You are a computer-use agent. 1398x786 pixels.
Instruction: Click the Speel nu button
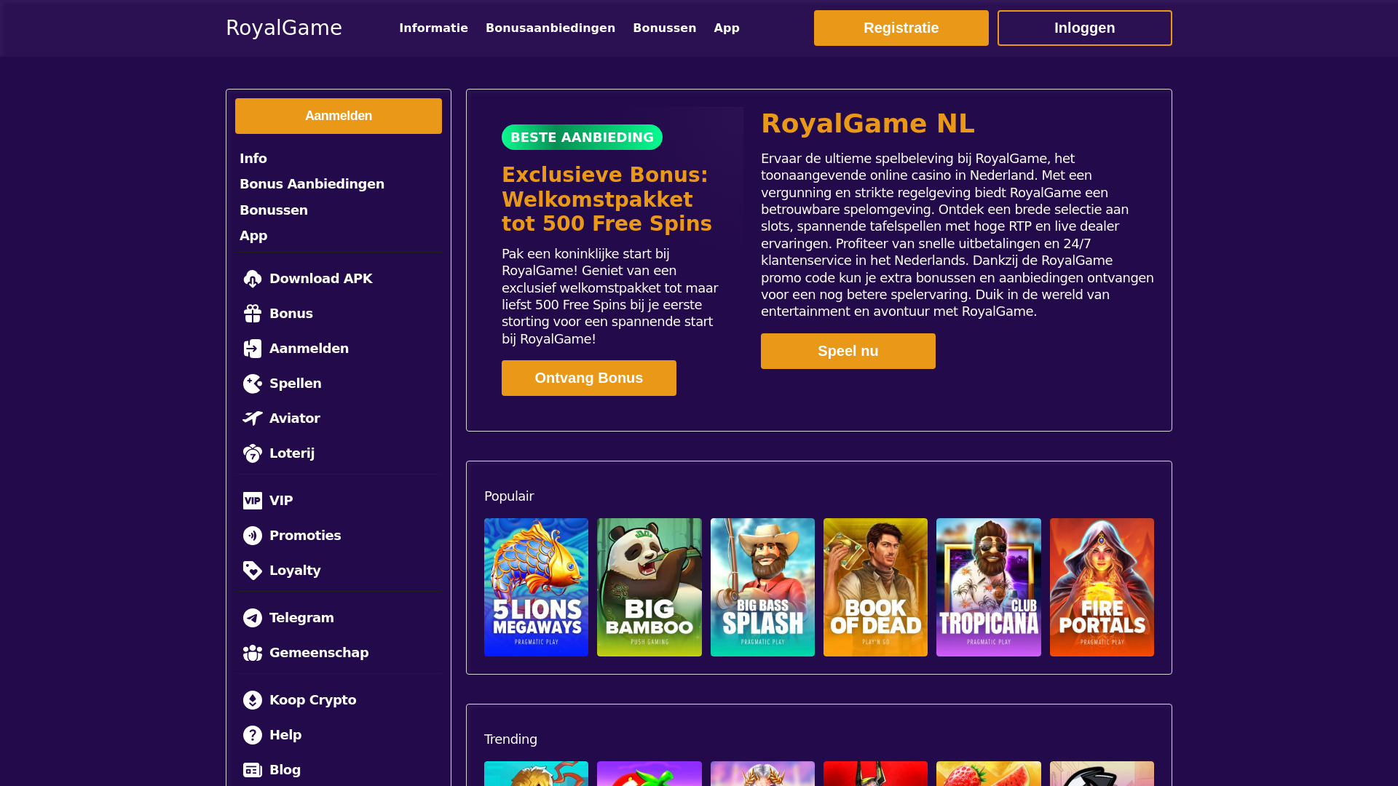coord(848,351)
